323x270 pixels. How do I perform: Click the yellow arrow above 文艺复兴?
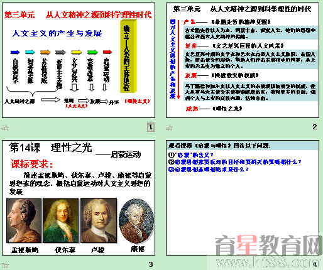pos(76,52)
